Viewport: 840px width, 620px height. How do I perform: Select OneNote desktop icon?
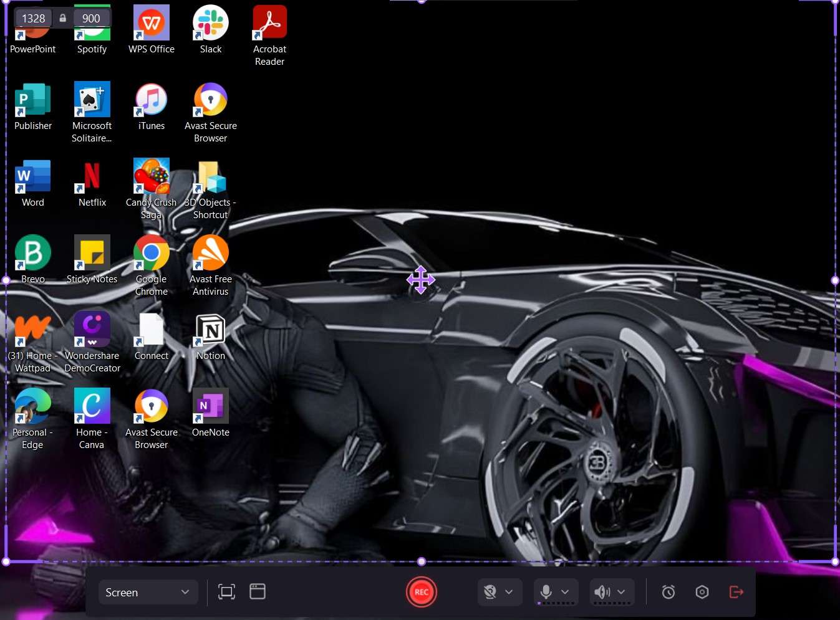coord(211,413)
